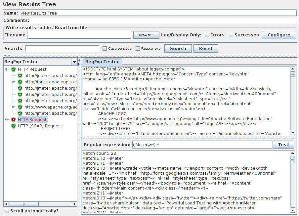Expand the fonts.googleapis.com sub-result node

(14, 82)
